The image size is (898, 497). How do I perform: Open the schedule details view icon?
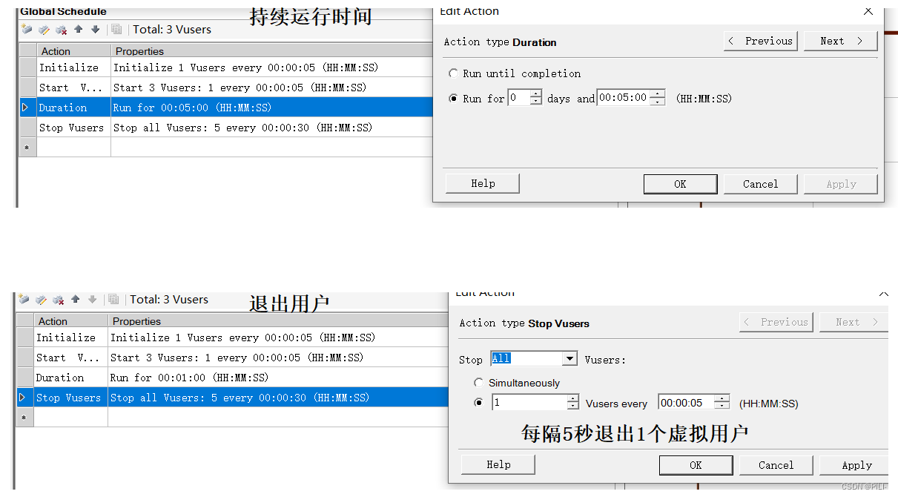pos(116,30)
